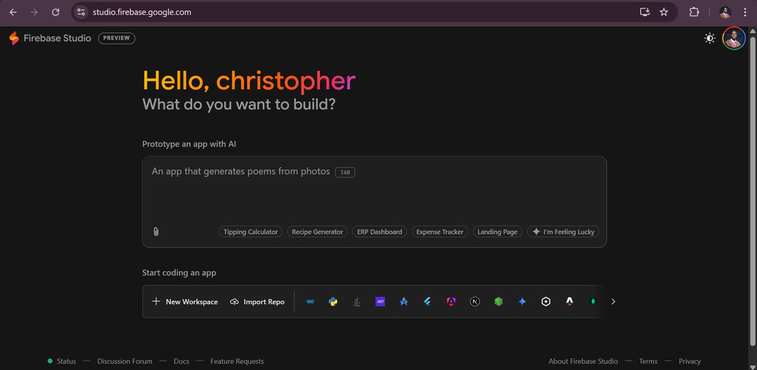Click 'What do you want to build?' text
Image resolution: width=757 pixels, height=370 pixels.
[239, 104]
